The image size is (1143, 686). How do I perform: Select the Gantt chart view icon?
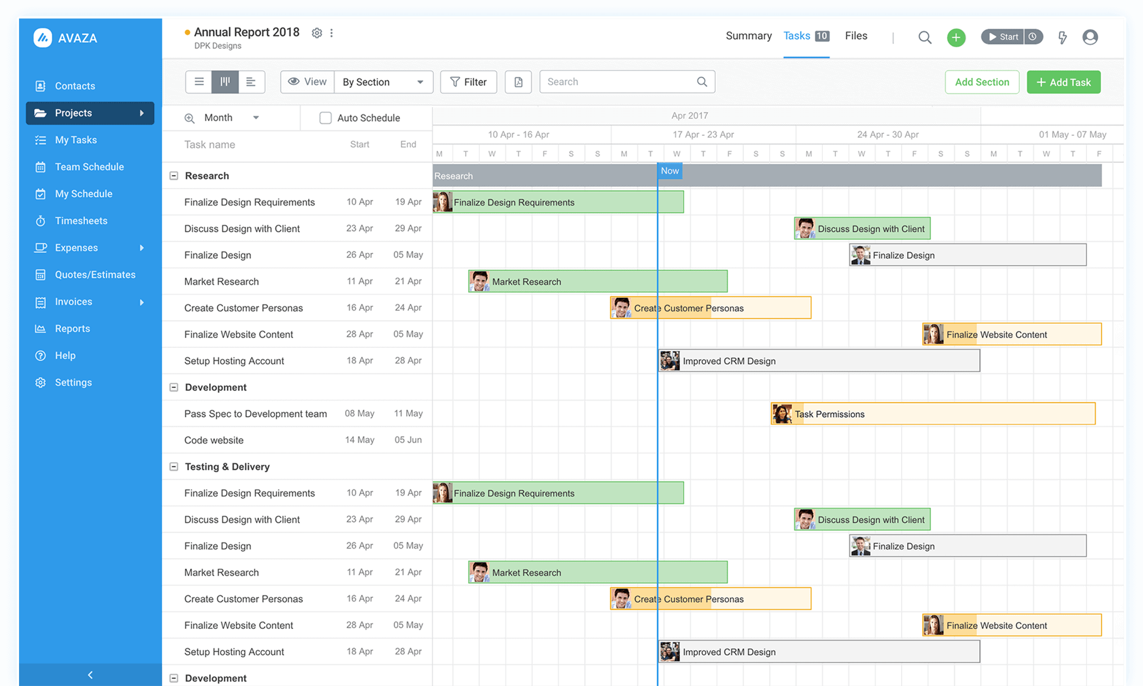[225, 82]
